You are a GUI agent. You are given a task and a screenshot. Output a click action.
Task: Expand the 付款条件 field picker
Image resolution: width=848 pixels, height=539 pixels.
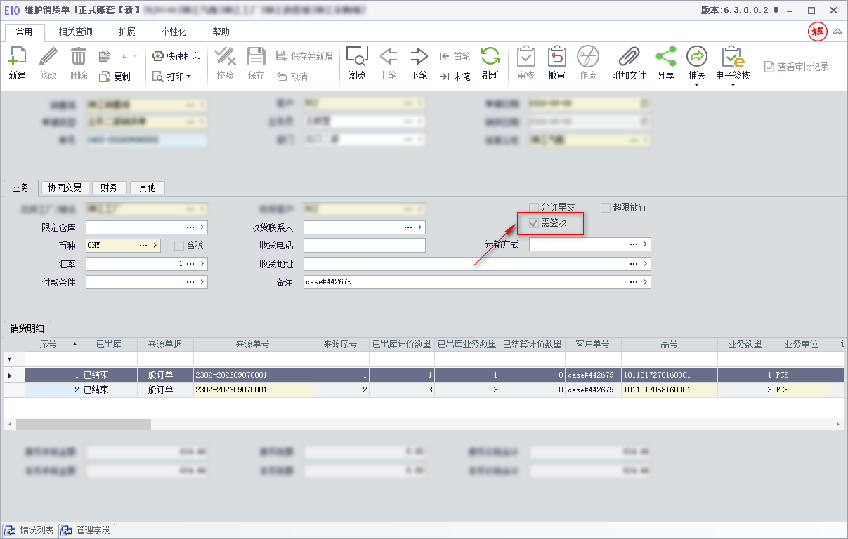202,282
